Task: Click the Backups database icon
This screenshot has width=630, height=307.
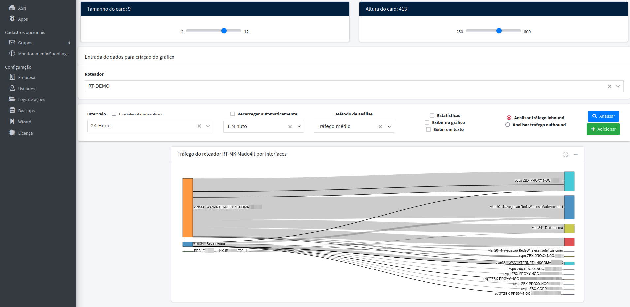Action: pyautogui.click(x=12, y=110)
